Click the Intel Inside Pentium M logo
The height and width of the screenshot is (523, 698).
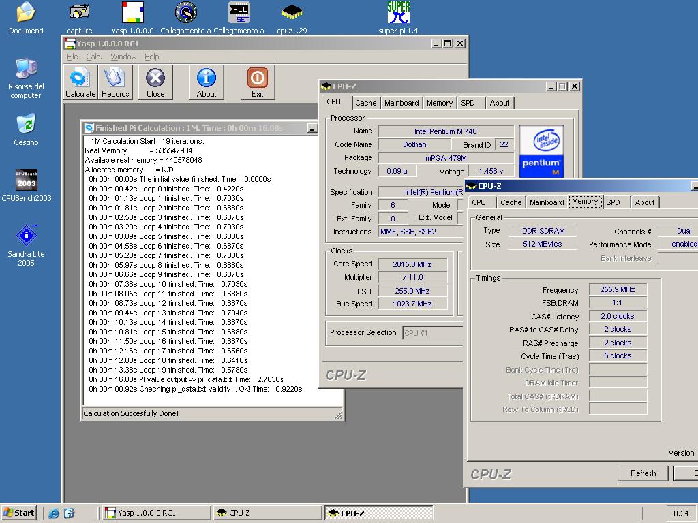tap(541, 152)
